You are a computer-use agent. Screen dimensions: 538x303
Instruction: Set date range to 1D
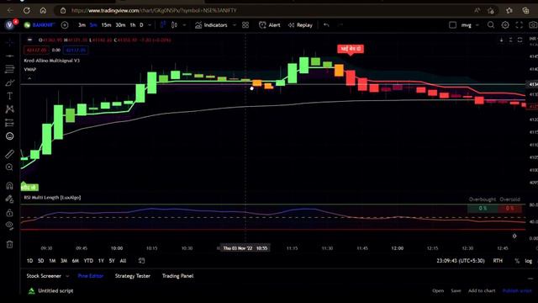click(30, 261)
